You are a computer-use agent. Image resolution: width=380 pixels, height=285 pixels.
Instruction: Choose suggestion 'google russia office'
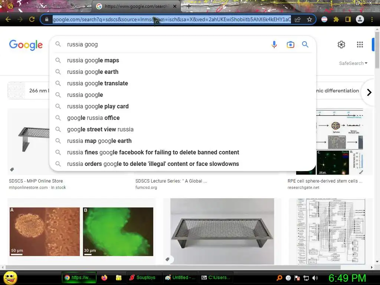click(x=183, y=118)
